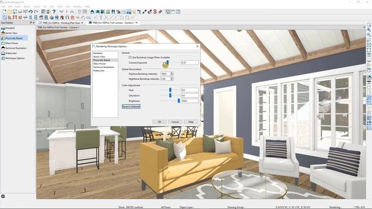The height and width of the screenshot is (209, 372).
Task: Click Technical Illustration in Tool Palette
Action: coord(16,48)
